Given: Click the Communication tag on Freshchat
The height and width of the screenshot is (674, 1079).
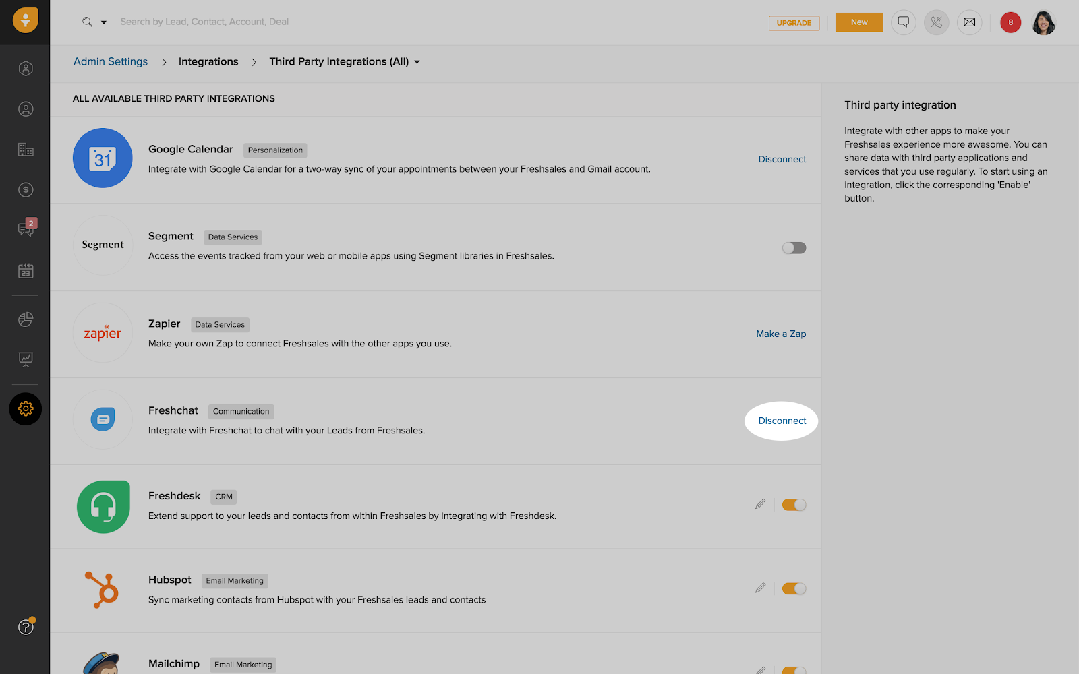Looking at the screenshot, I should pyautogui.click(x=241, y=412).
